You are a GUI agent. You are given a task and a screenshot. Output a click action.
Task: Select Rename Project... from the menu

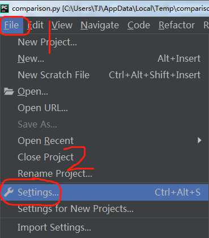click(x=104, y=173)
